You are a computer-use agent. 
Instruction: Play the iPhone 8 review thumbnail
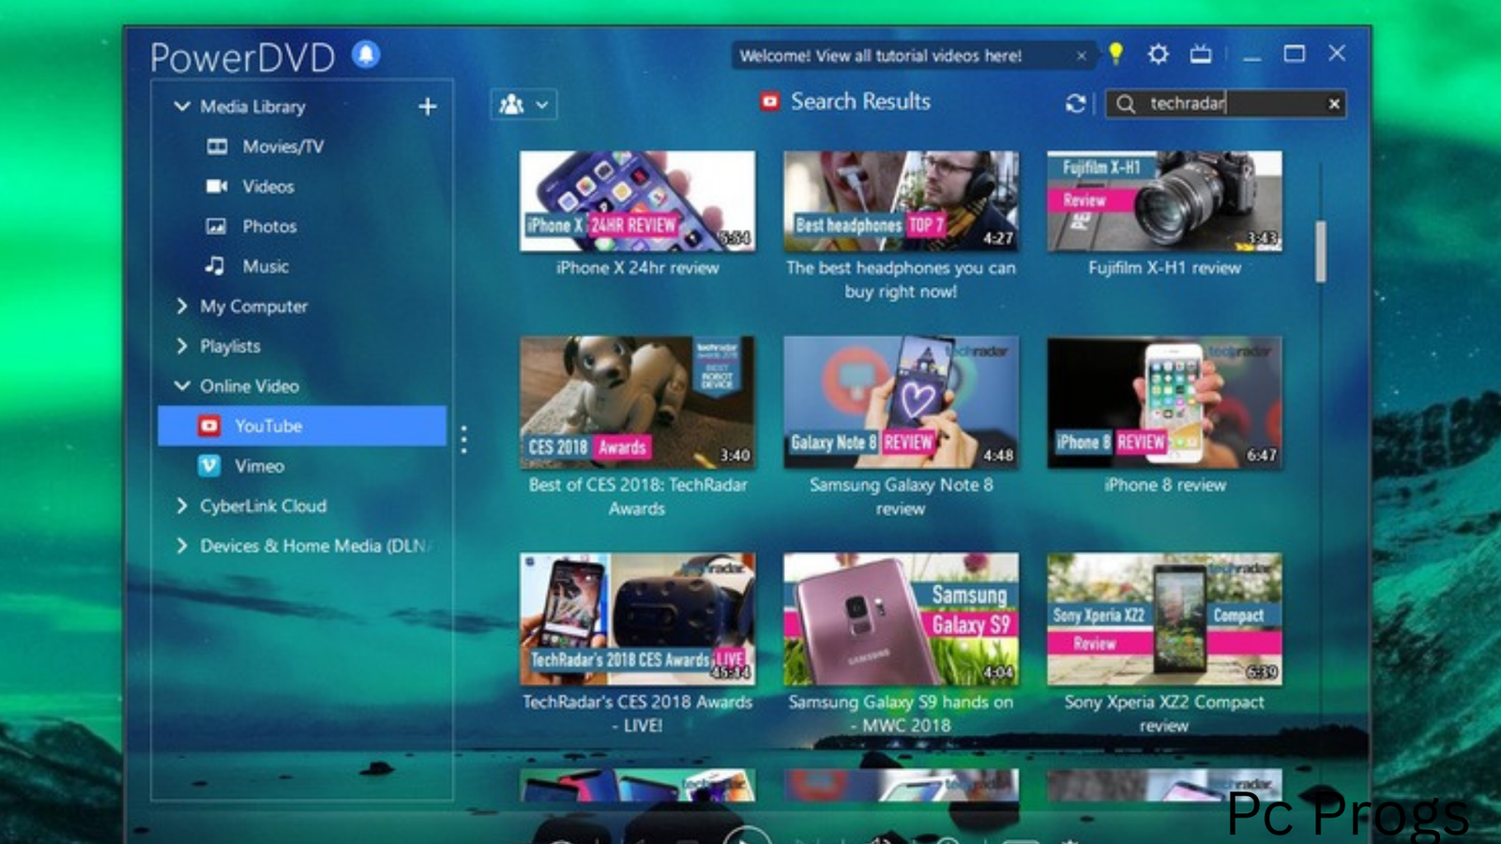tap(1164, 402)
